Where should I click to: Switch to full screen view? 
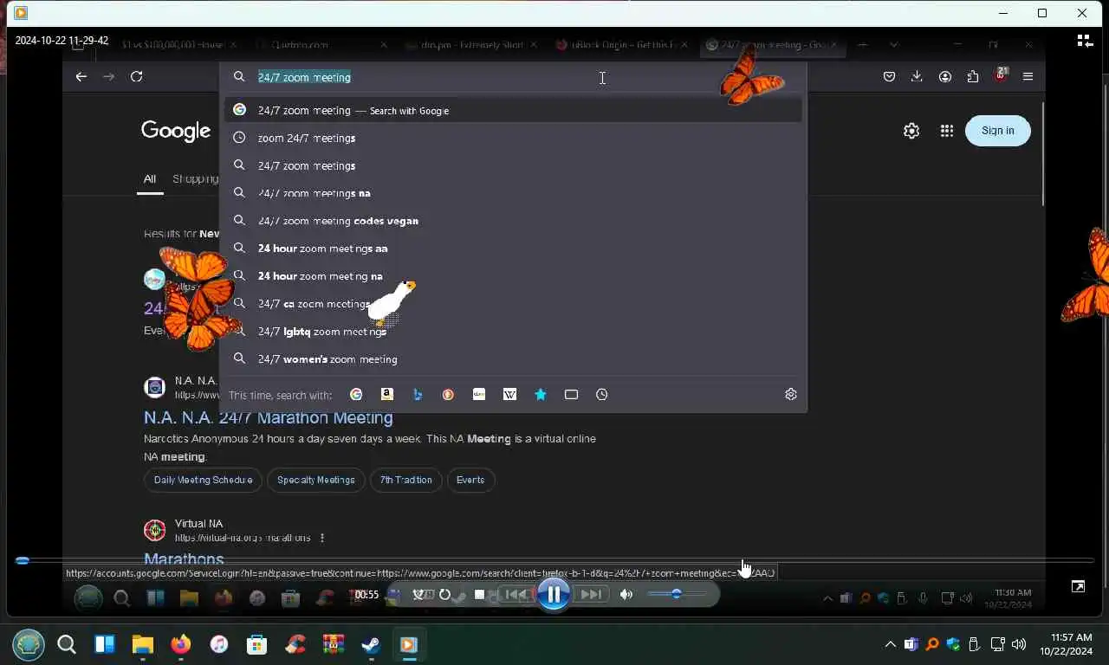[1078, 586]
